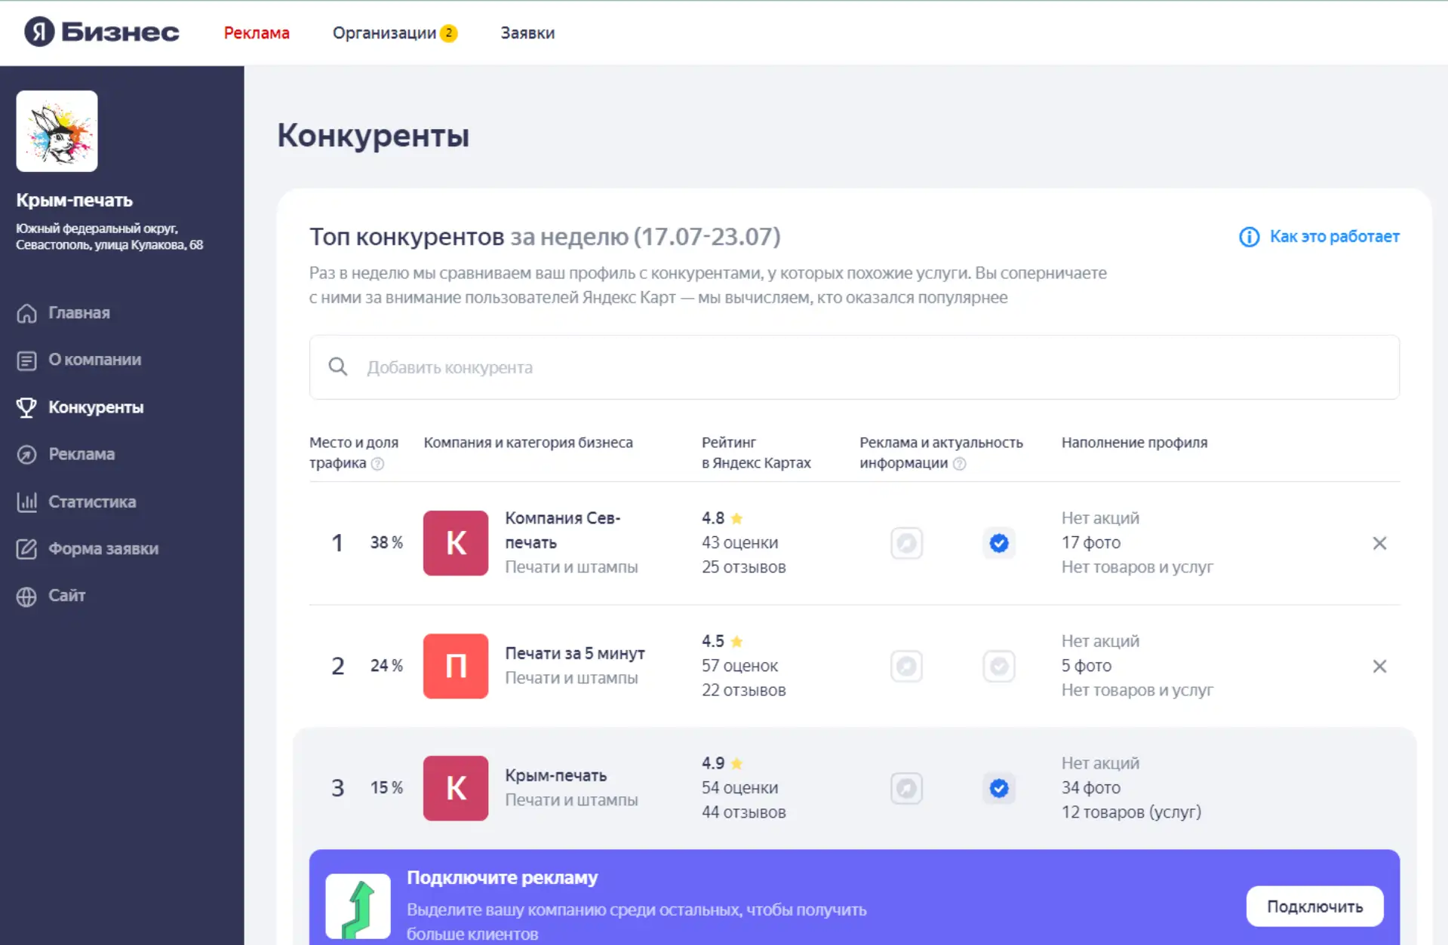Focus the Добавить конкурента search field
This screenshot has width=1448, height=945.
[854, 367]
